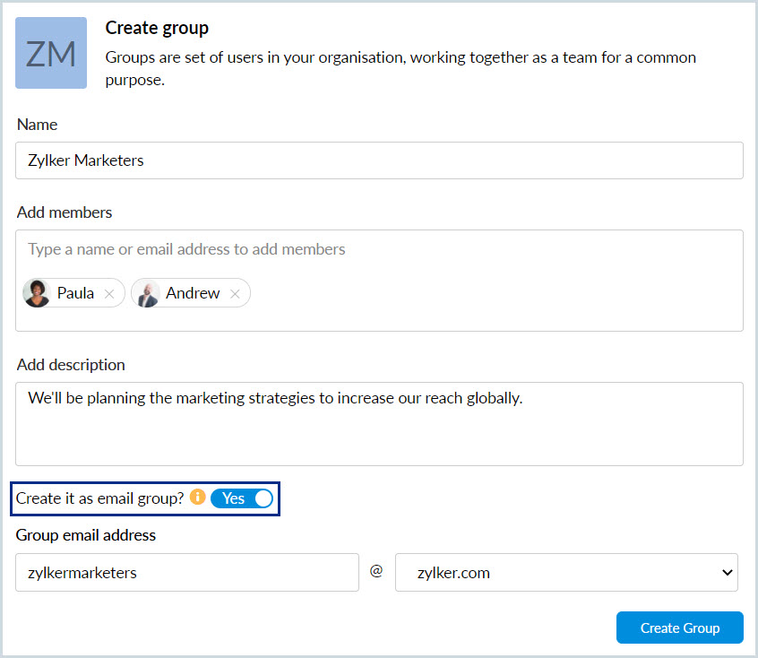Click the domain dropdown chevron arrow
This screenshot has width=758, height=658.
point(726,572)
